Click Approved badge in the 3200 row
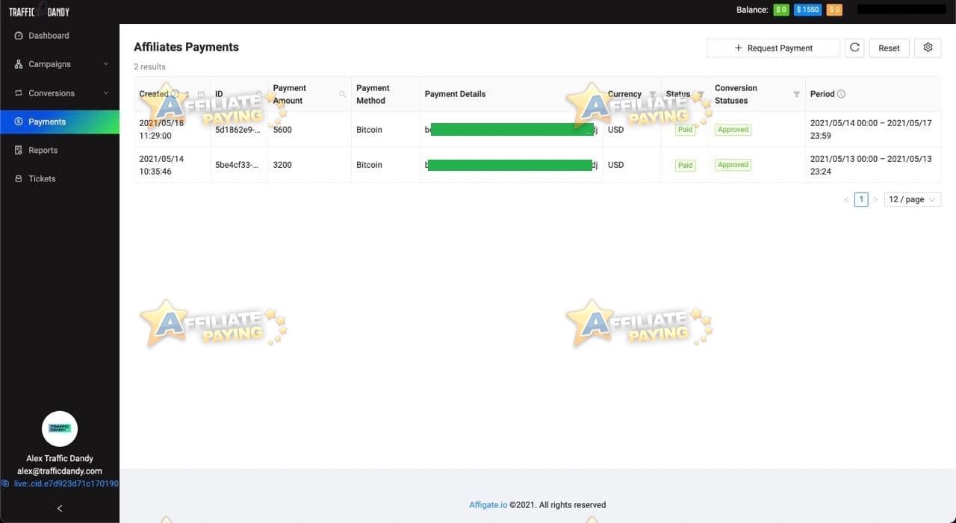Screen dimensions: 956x523 (x=733, y=165)
